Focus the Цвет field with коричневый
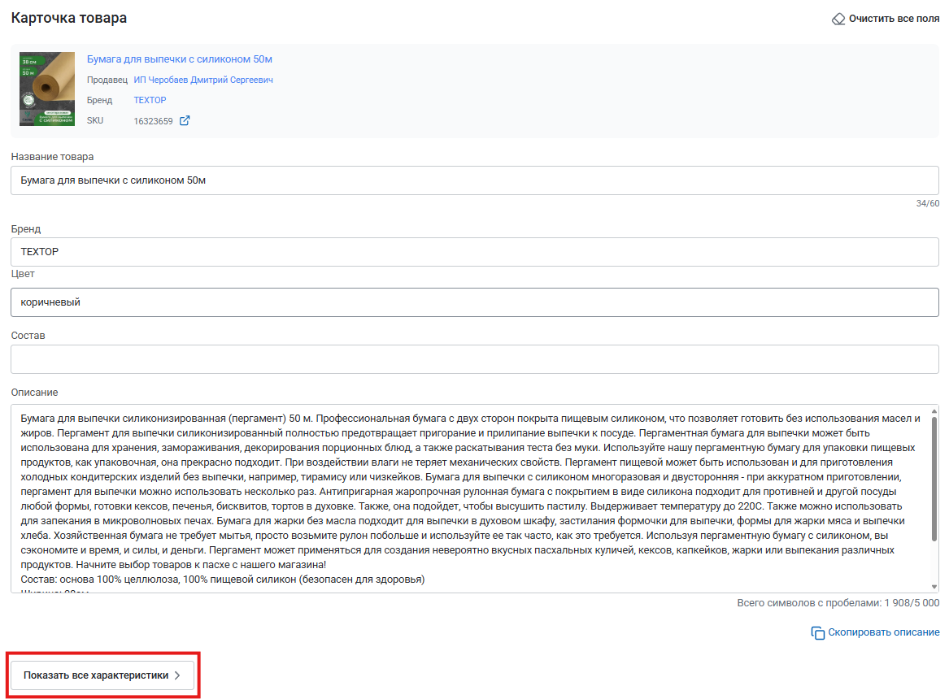This screenshot has height=699, width=949. pyautogui.click(x=475, y=302)
